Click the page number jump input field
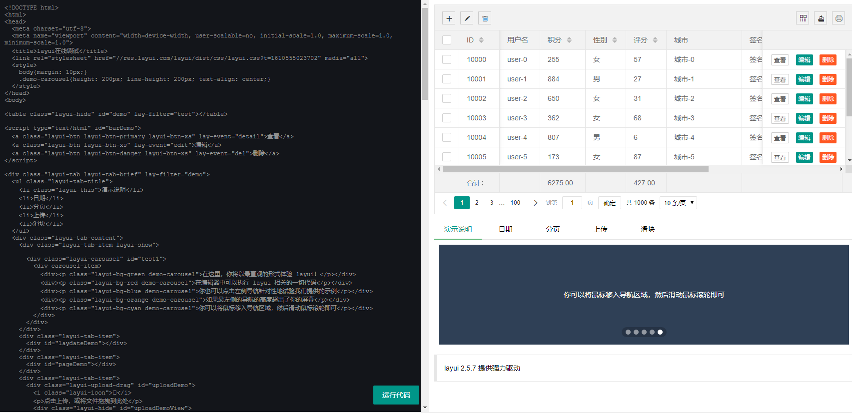This screenshot has width=852, height=413. [x=572, y=203]
